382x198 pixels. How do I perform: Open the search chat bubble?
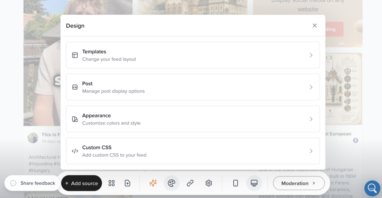tap(372, 188)
